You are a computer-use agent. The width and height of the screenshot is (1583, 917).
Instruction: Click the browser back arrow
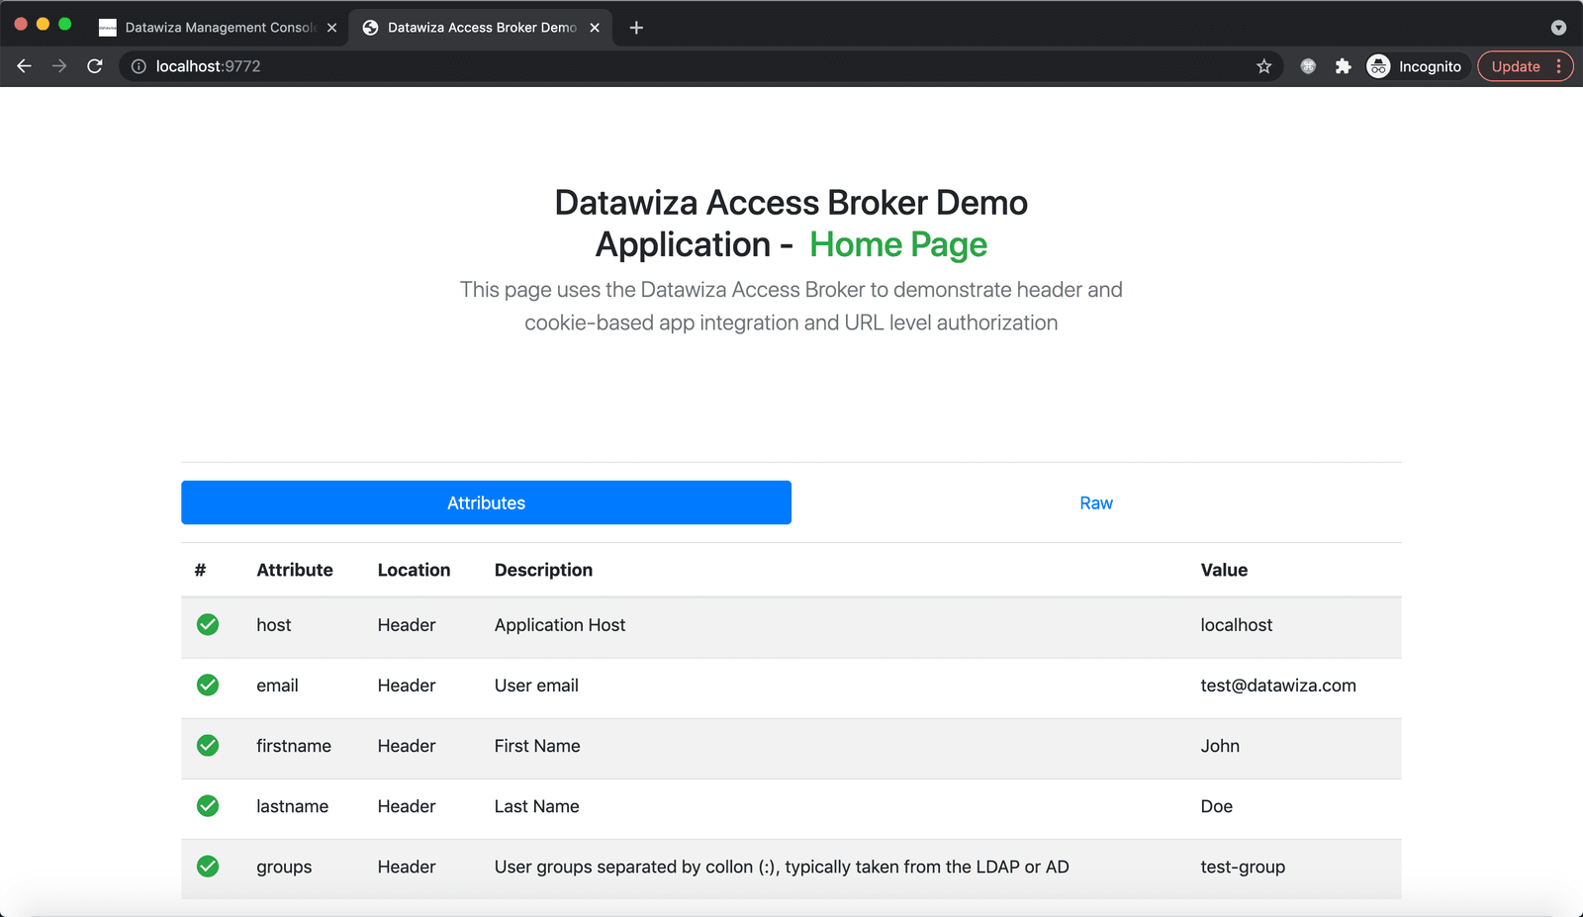(25, 66)
